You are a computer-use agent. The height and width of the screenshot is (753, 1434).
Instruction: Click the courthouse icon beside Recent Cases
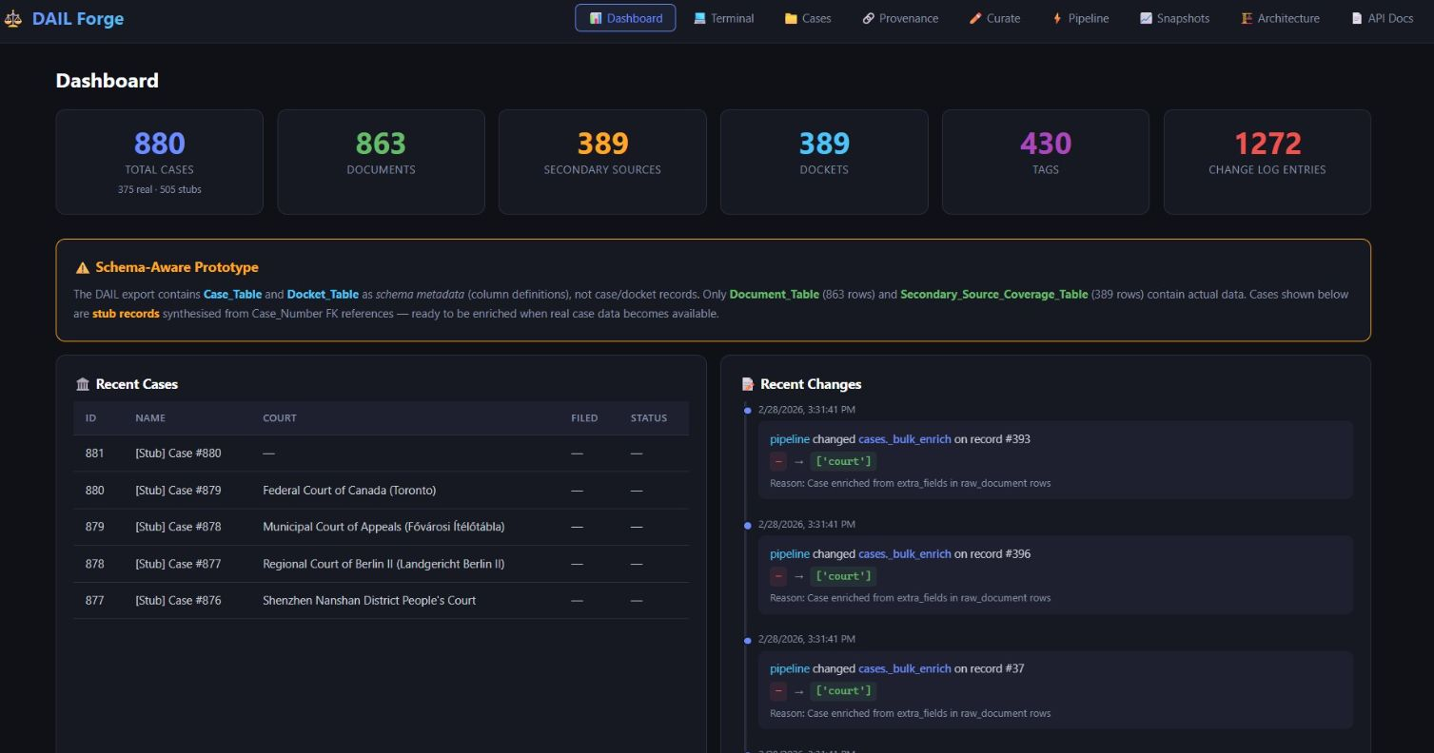click(83, 384)
